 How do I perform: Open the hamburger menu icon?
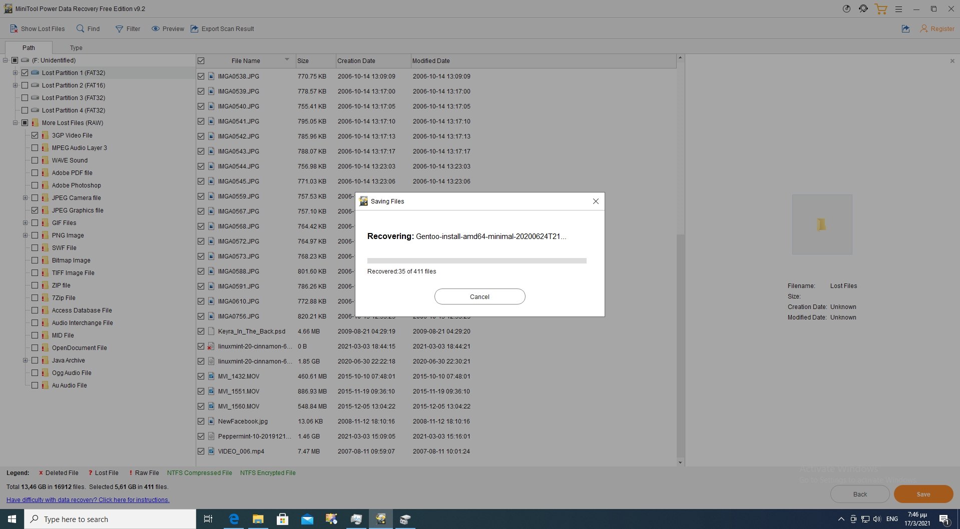coord(899,8)
